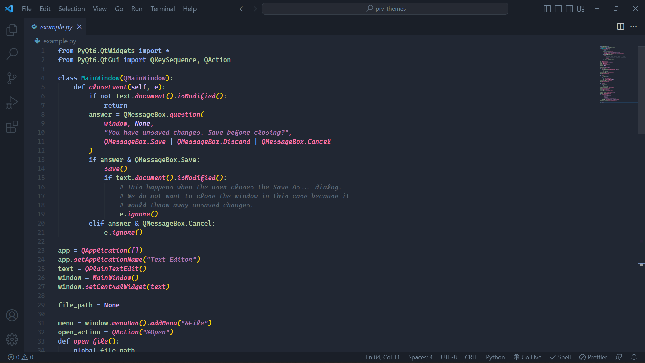The height and width of the screenshot is (363, 645).
Task: Open the Search view in activity bar
Action: 12,54
